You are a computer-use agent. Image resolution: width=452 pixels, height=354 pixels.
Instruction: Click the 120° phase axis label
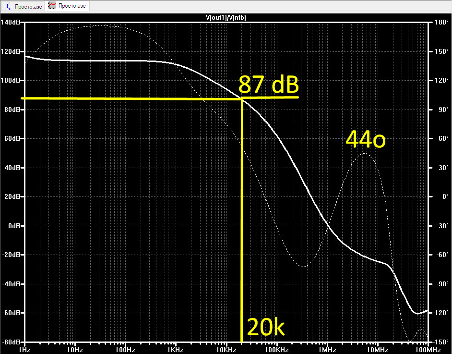tap(441, 80)
